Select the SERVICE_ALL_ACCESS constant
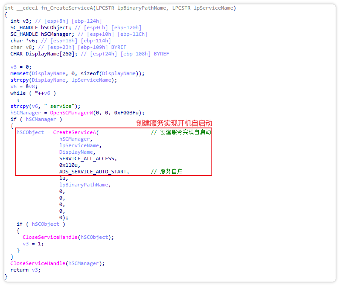 point(88,159)
